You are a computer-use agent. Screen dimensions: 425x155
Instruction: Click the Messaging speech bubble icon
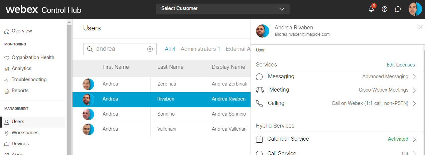click(259, 77)
